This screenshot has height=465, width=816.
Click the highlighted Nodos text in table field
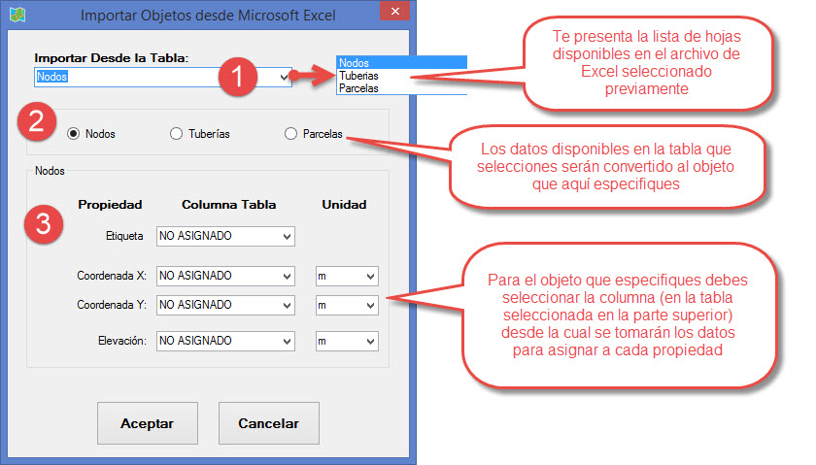pos(52,77)
